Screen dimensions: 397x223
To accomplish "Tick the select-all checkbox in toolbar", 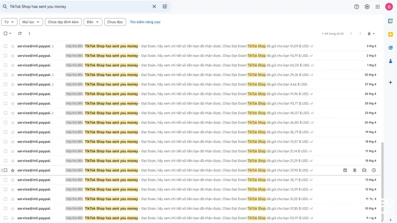I will click(5, 33).
